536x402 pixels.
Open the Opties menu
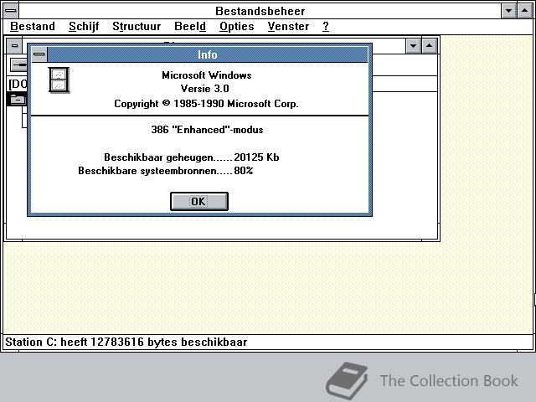pos(236,26)
